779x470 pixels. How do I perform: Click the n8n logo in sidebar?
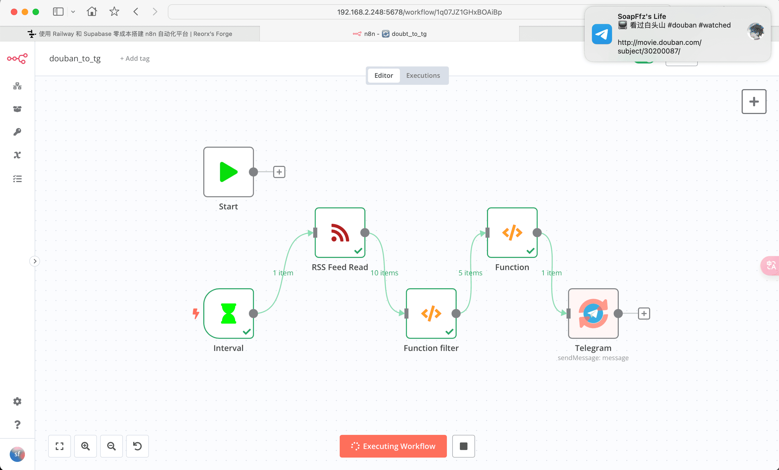pyautogui.click(x=17, y=58)
